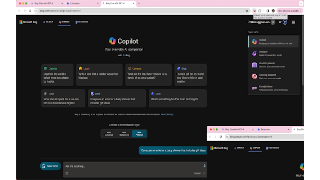
Task: Open SEARCH tab in overlay window
Action: pos(239,148)
